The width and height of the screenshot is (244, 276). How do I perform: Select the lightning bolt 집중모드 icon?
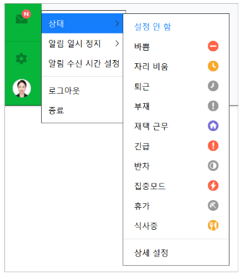[x=213, y=185]
